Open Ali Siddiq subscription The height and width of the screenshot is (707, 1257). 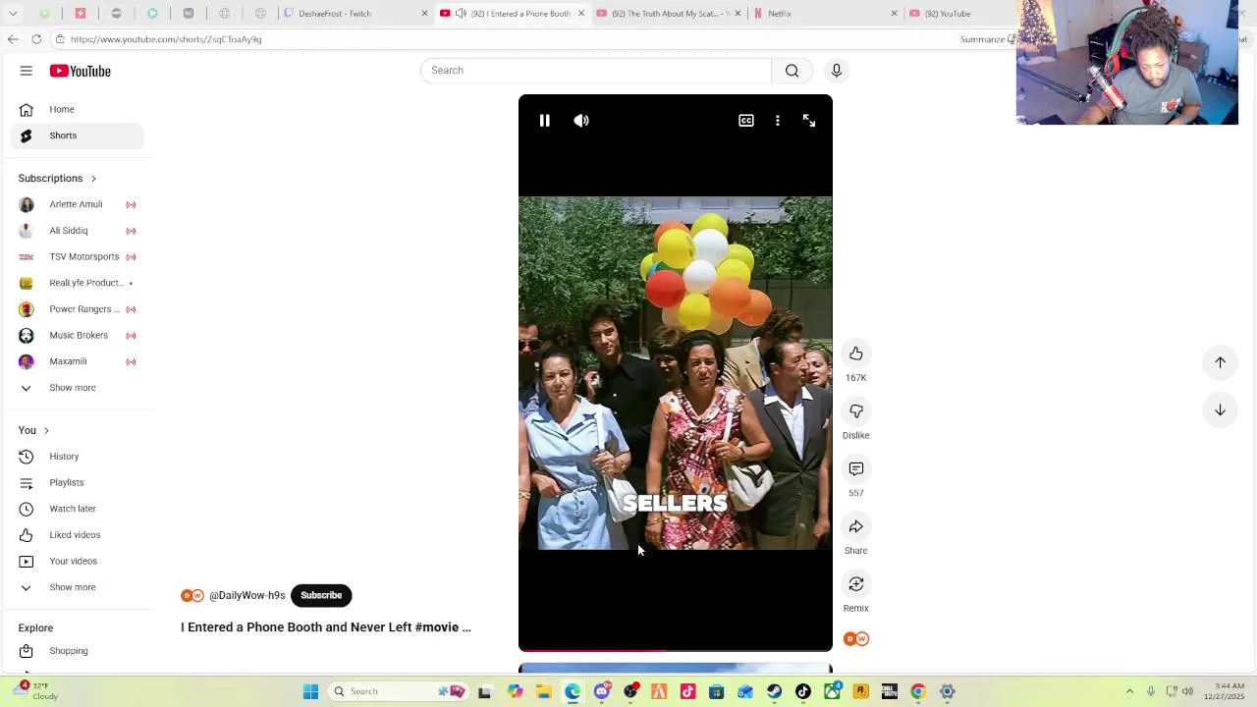pyautogui.click(x=78, y=231)
